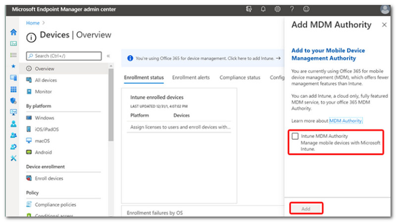This screenshot has height=222, width=396.
Task: Switch to Compliance status tab
Action: tap(240, 77)
